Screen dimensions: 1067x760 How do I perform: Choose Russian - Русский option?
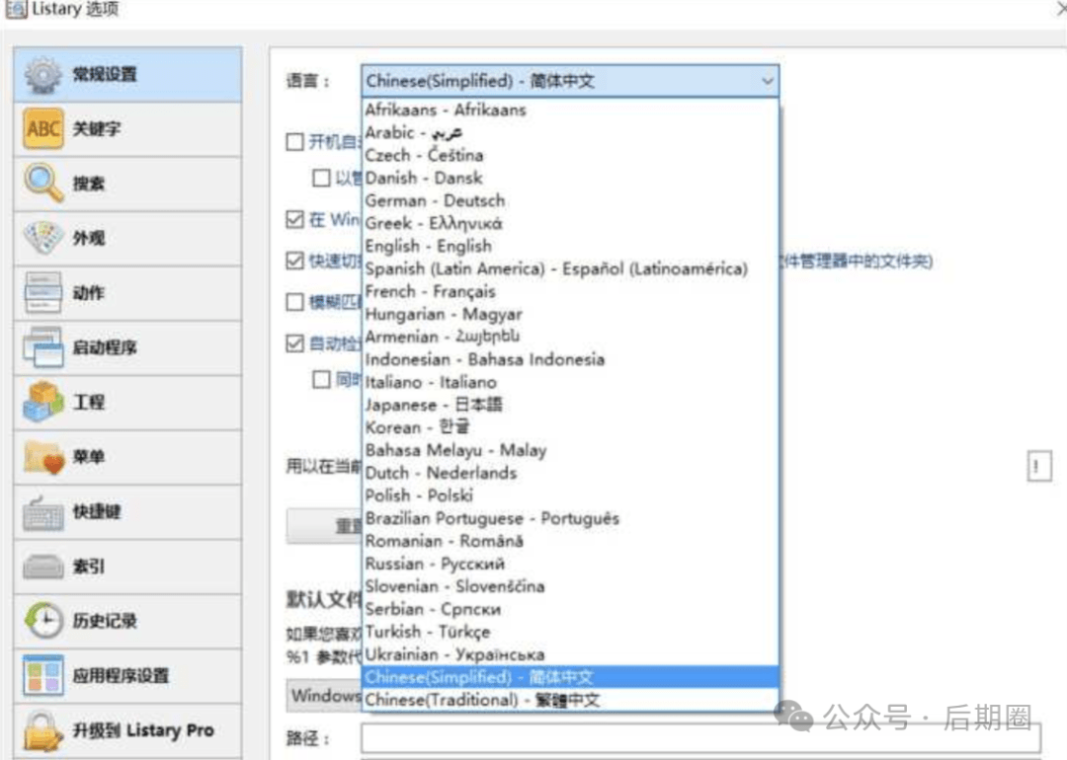pyautogui.click(x=570, y=564)
